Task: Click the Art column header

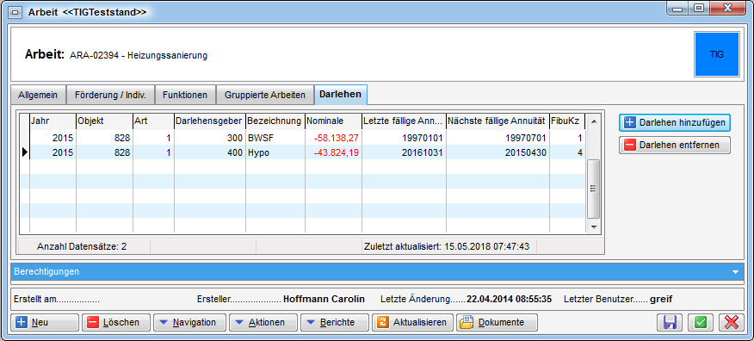Action: [153, 122]
